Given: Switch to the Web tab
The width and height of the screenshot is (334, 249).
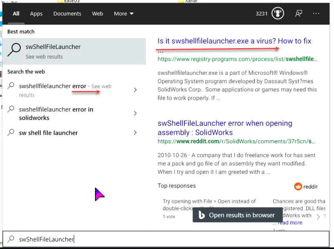Looking at the screenshot, I should (97, 13).
